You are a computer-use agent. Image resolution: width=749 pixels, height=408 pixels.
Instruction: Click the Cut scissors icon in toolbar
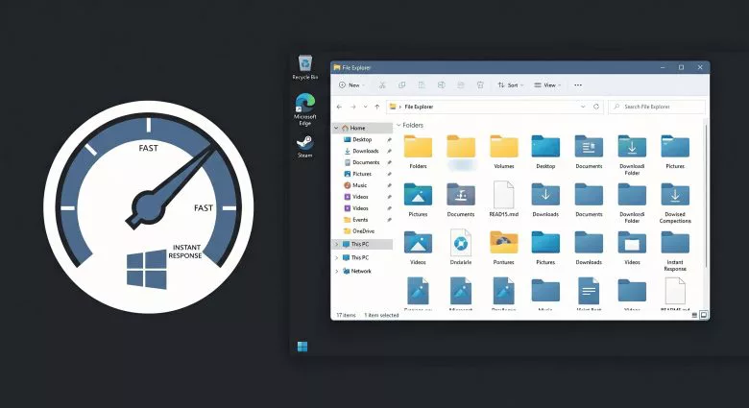point(381,85)
